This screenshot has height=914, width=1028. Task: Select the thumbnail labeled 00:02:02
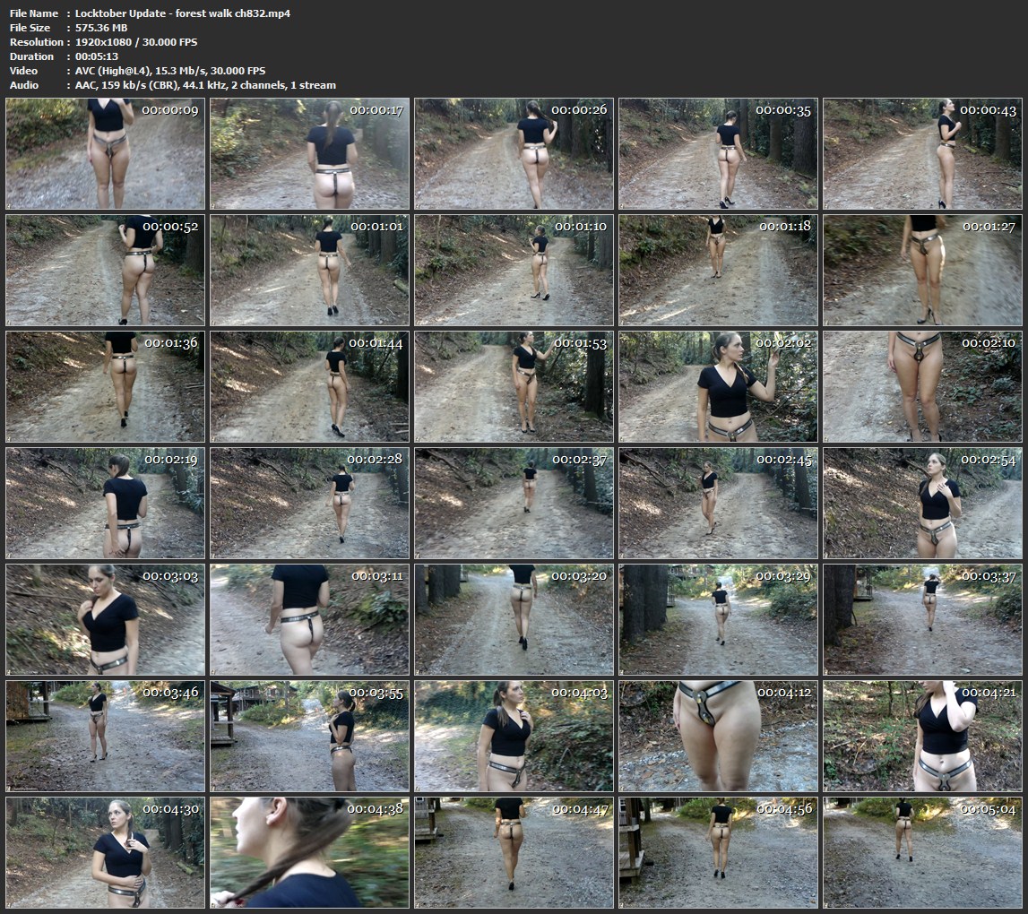[x=719, y=387]
